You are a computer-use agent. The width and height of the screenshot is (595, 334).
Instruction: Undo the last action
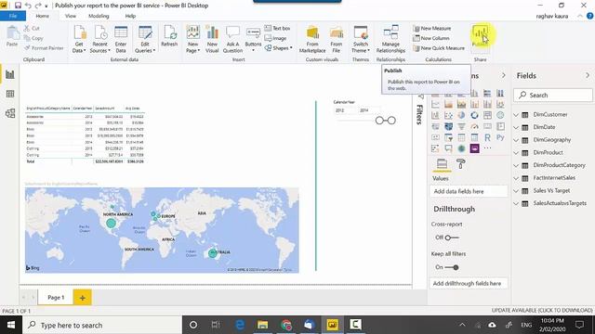(x=28, y=6)
